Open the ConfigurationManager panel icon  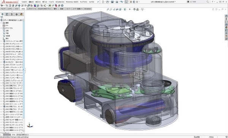tap(12, 14)
